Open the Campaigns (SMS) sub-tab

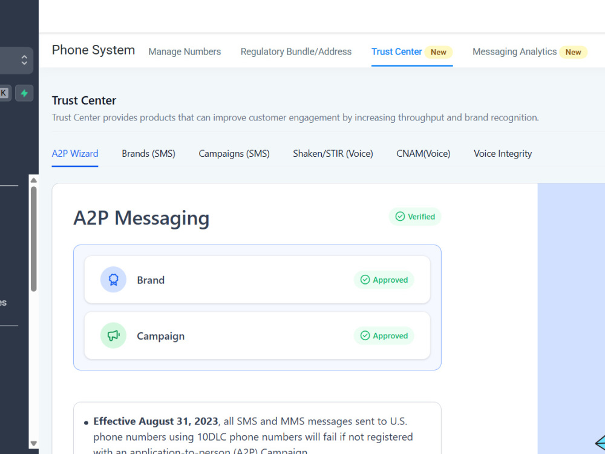[234, 154]
